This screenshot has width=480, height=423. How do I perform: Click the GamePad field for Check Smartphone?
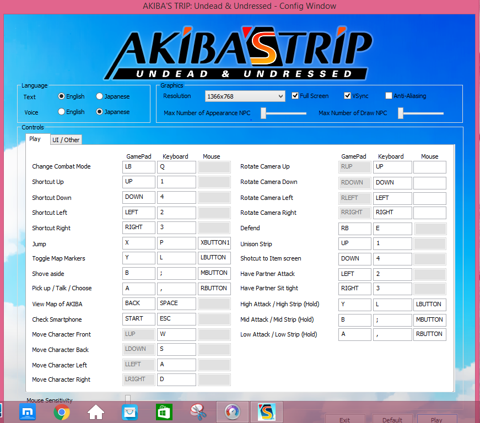pyautogui.click(x=139, y=319)
